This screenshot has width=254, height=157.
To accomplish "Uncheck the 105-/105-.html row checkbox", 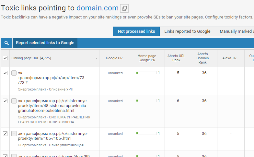I will pyautogui.click(x=5, y=134).
